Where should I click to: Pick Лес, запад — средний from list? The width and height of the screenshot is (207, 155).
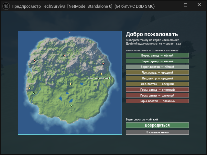[157, 72]
